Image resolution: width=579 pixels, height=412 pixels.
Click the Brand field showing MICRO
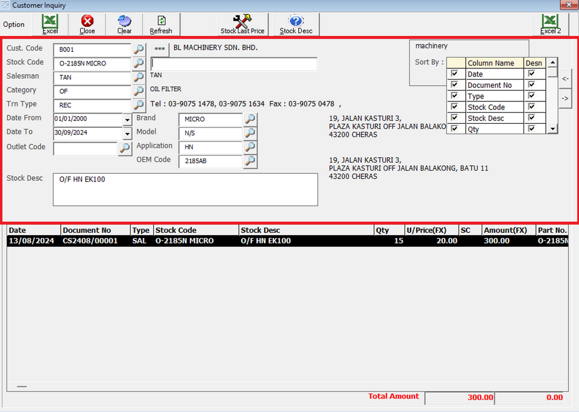pyautogui.click(x=210, y=119)
